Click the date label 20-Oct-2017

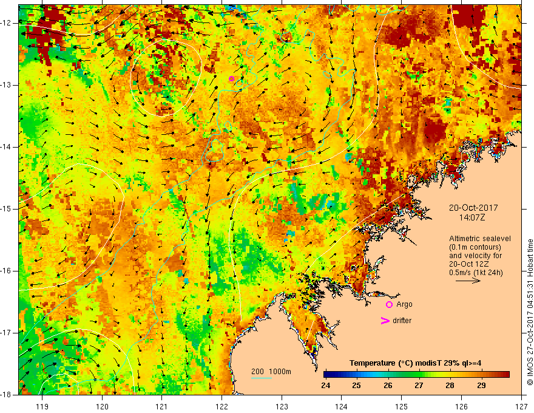tap(473, 208)
